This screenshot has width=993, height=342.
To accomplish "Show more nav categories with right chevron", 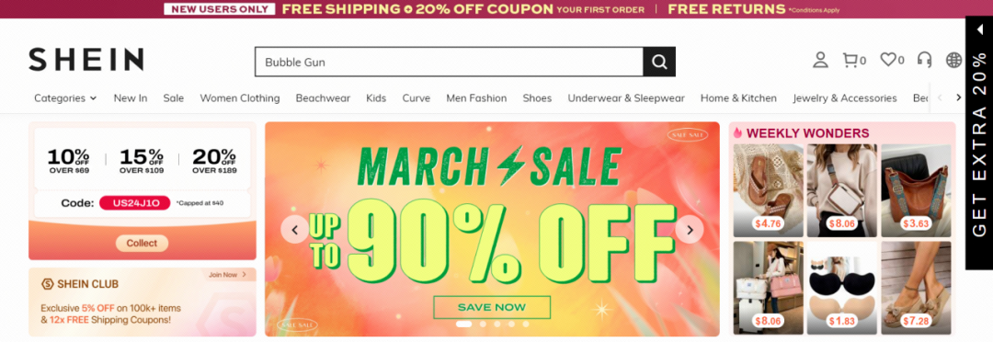I will (958, 97).
